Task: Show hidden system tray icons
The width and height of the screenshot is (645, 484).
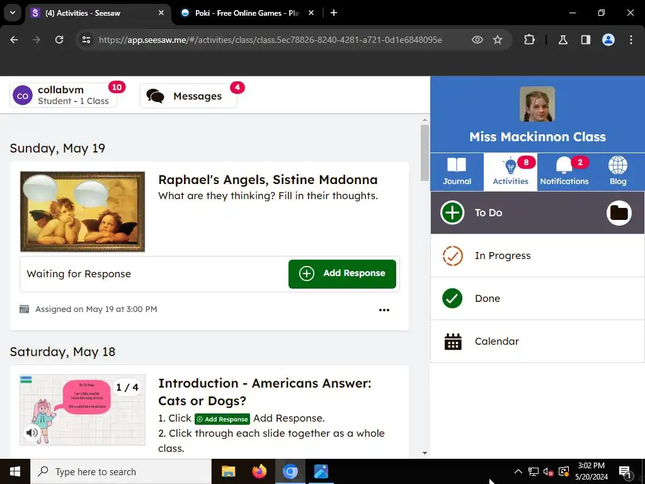Action: click(518, 471)
